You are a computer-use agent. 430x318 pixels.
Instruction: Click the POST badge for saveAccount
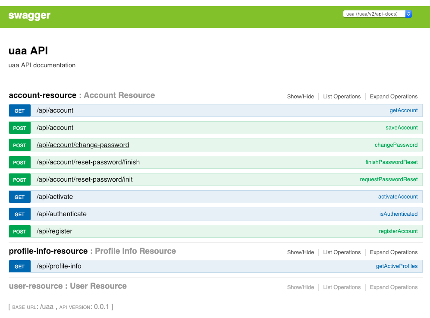[x=19, y=128]
